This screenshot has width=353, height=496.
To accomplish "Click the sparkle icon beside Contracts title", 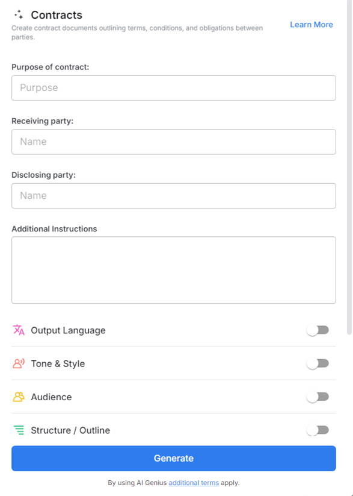I will click(17, 15).
